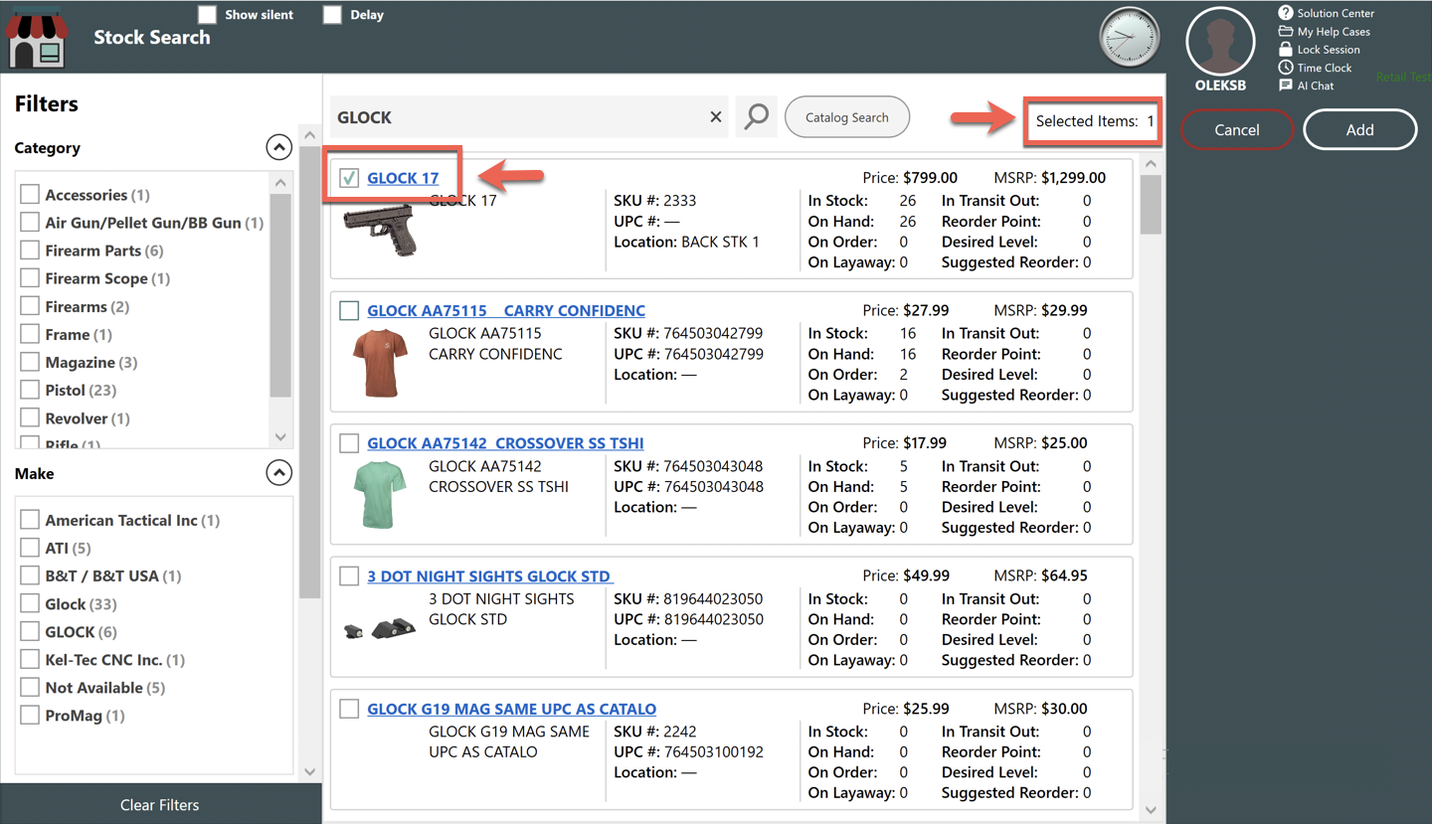Click the Catalog Search button
1432x824 pixels.
(847, 117)
